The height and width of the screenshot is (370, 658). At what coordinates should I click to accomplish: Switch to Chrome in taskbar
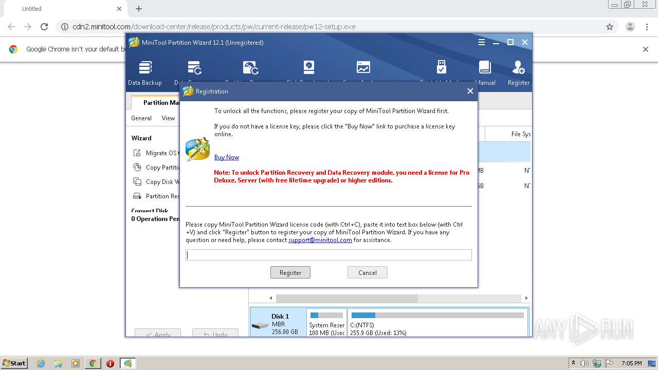[93, 363]
